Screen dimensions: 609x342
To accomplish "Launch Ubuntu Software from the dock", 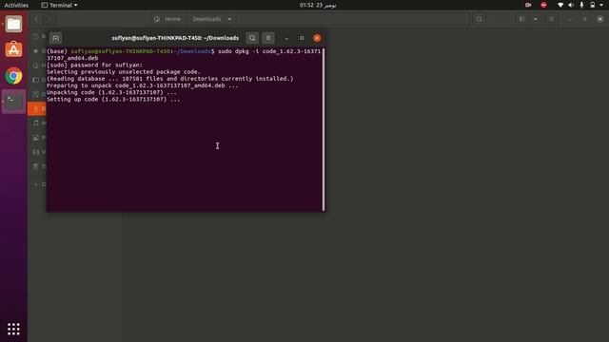I will coord(13,49).
